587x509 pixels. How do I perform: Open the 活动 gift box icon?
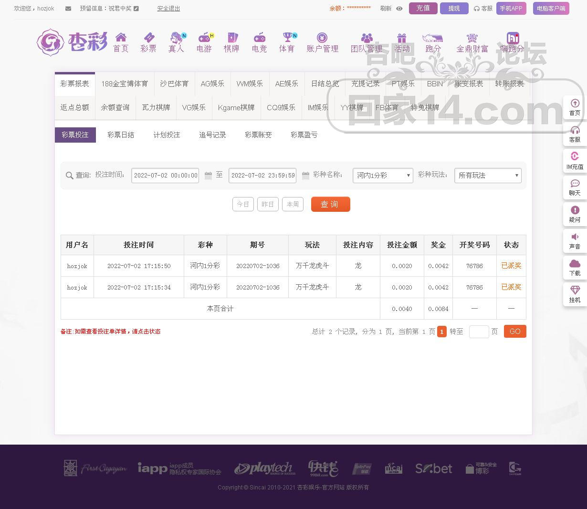(402, 37)
